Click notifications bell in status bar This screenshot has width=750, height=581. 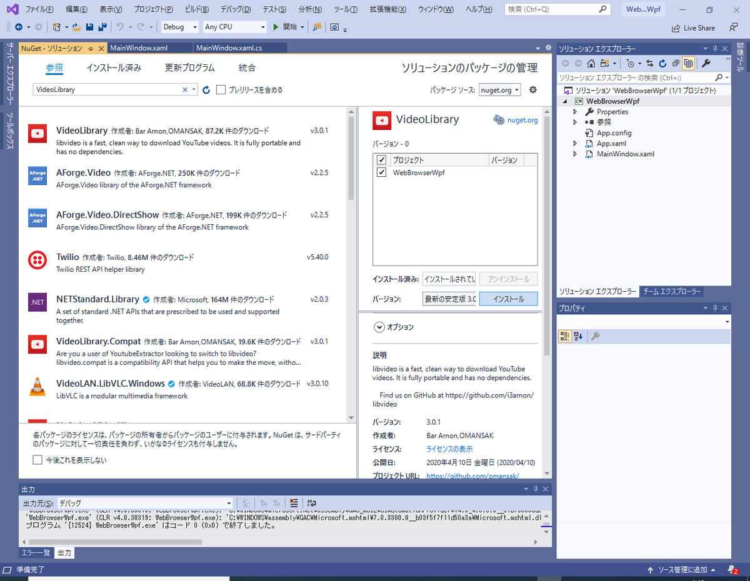(732, 570)
